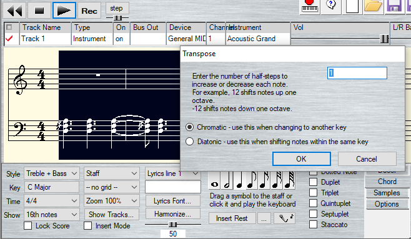Click the Harmonize button
Viewport: 411px width, 239px height.
pos(173,214)
